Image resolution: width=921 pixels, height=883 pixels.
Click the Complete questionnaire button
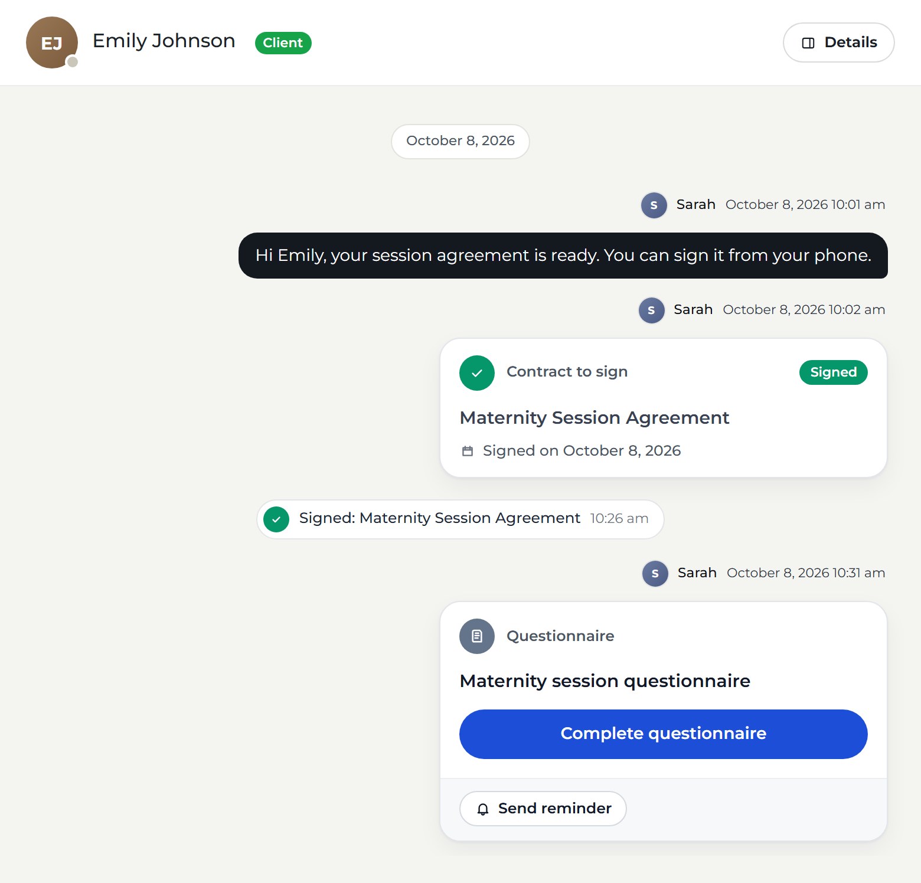click(x=664, y=734)
